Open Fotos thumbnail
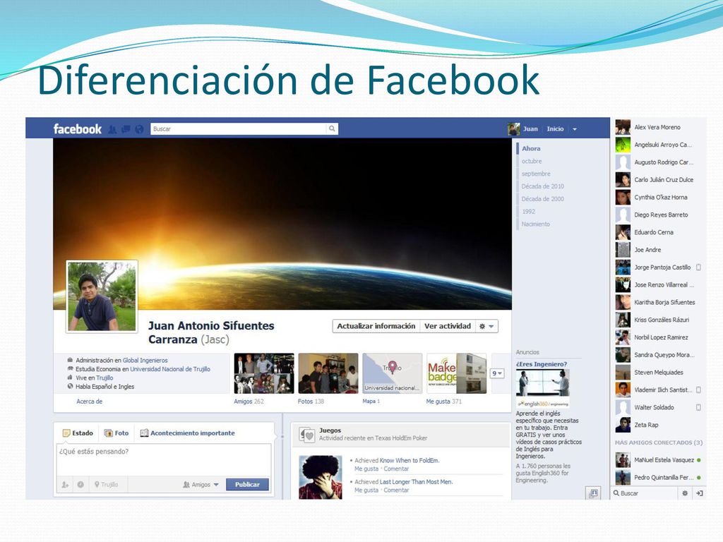This screenshot has height=542, width=723. pos(328,373)
